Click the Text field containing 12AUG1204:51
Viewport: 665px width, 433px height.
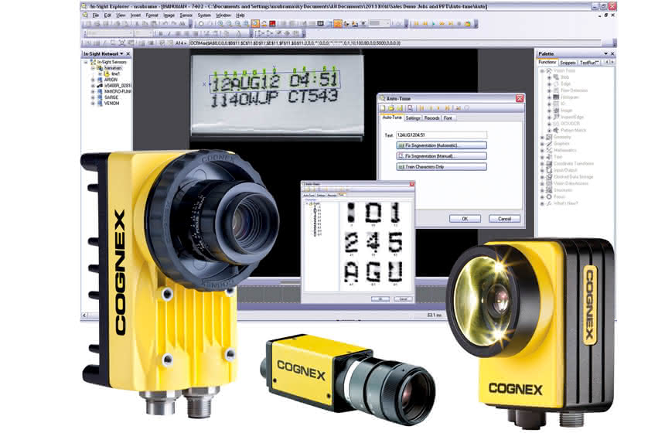point(442,135)
